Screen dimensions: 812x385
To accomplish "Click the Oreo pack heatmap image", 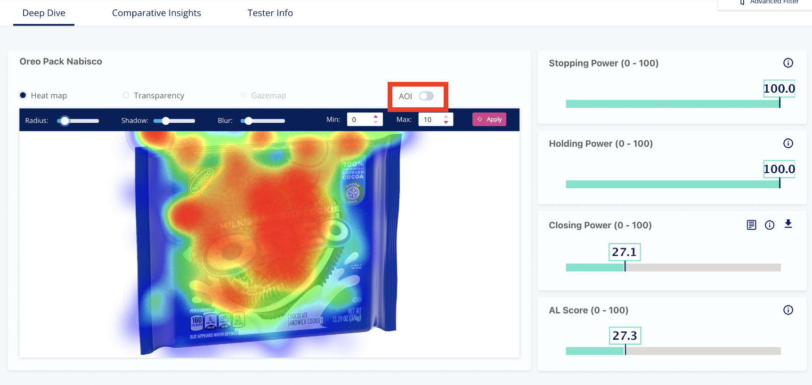I will pos(269,244).
